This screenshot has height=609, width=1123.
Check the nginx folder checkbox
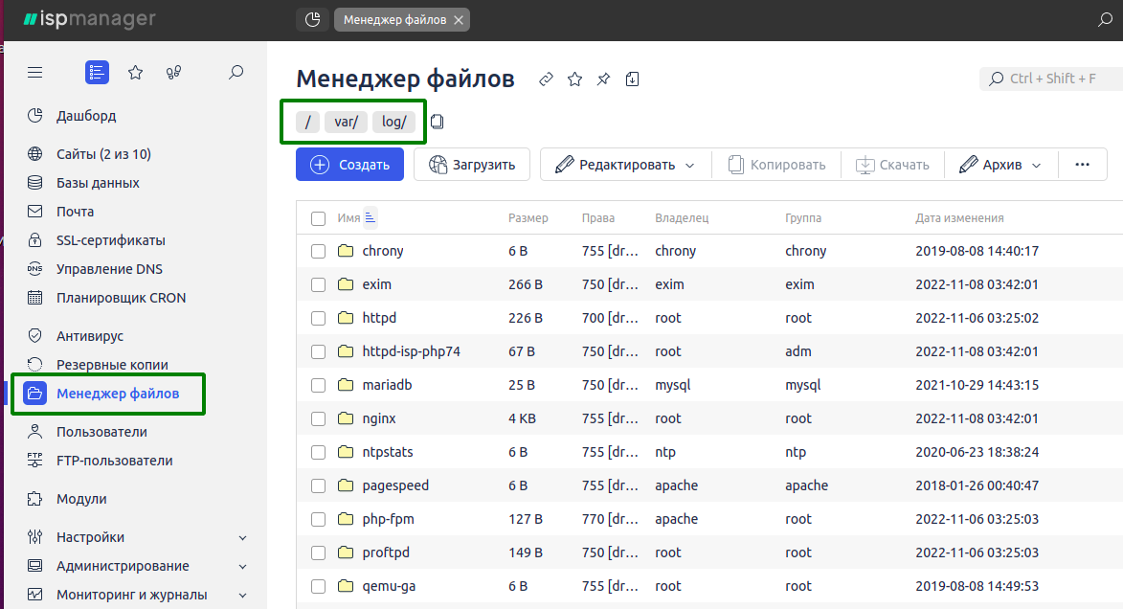(x=319, y=419)
